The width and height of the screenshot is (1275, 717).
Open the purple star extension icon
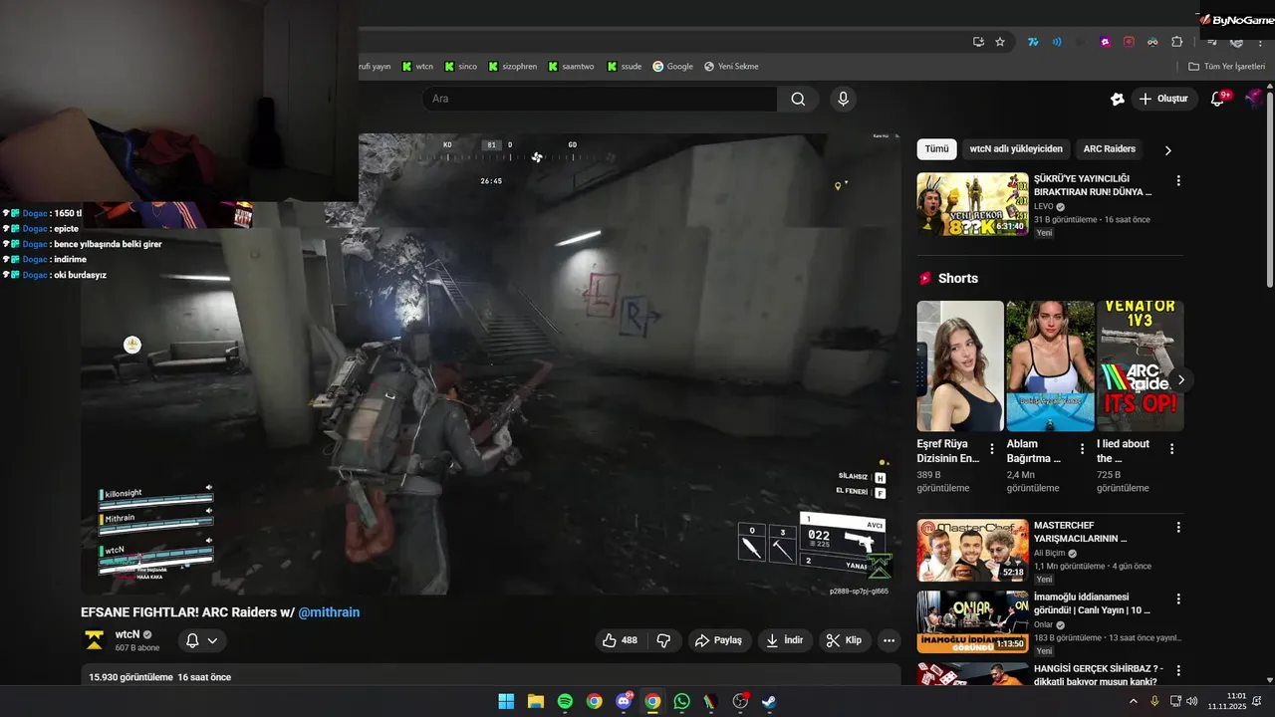tap(1105, 42)
